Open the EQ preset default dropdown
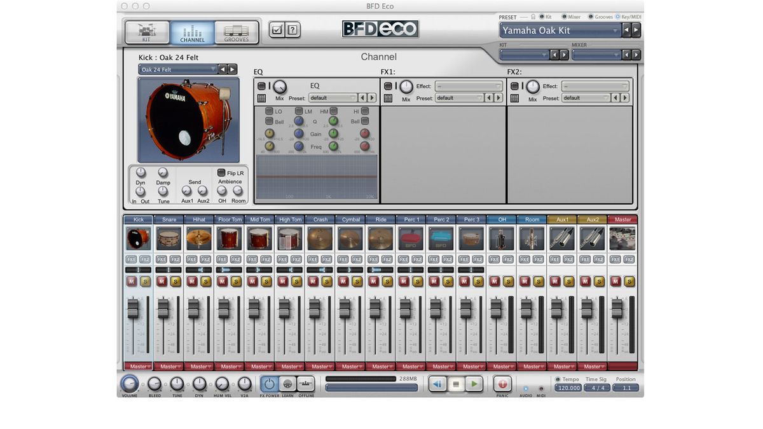The width and height of the screenshot is (763, 429). tap(333, 98)
